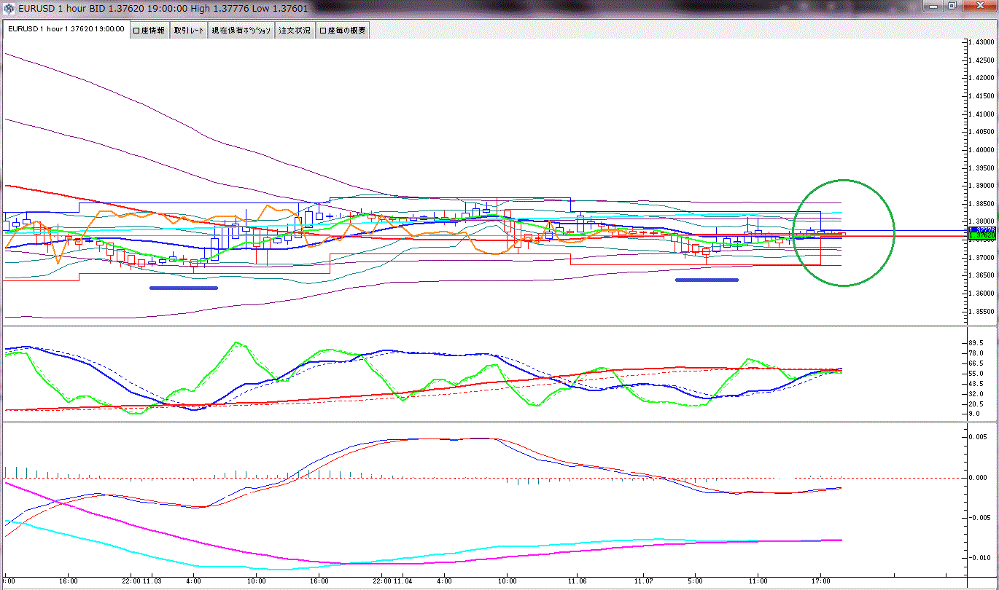Click the 55.0 oscillator scale value
999x590 pixels.
(x=976, y=373)
